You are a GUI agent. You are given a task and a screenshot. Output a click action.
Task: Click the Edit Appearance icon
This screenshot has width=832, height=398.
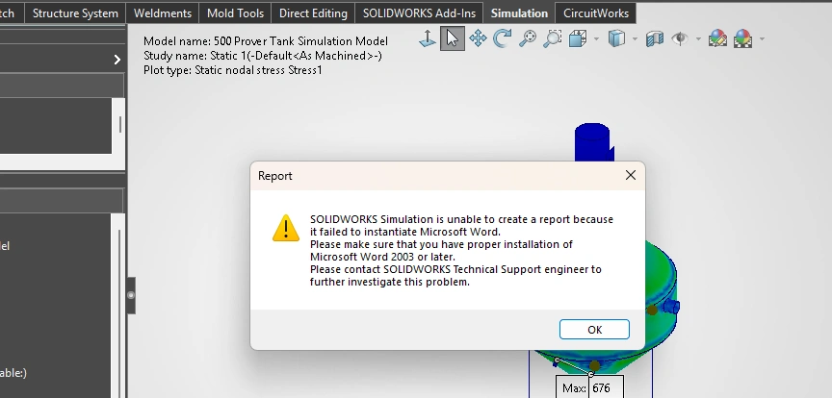pos(718,38)
